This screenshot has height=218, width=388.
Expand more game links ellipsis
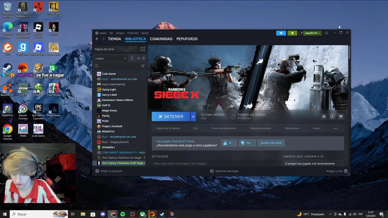pyautogui.click(x=335, y=128)
